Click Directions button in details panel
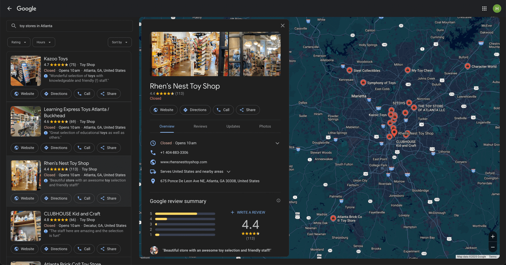 click(195, 110)
